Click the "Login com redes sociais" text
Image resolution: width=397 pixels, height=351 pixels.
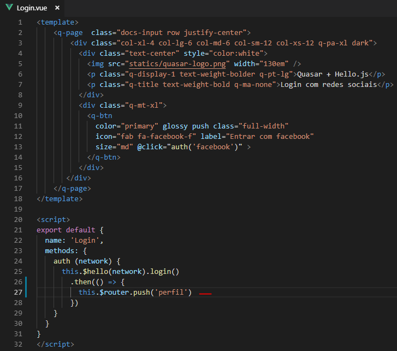[329, 84]
